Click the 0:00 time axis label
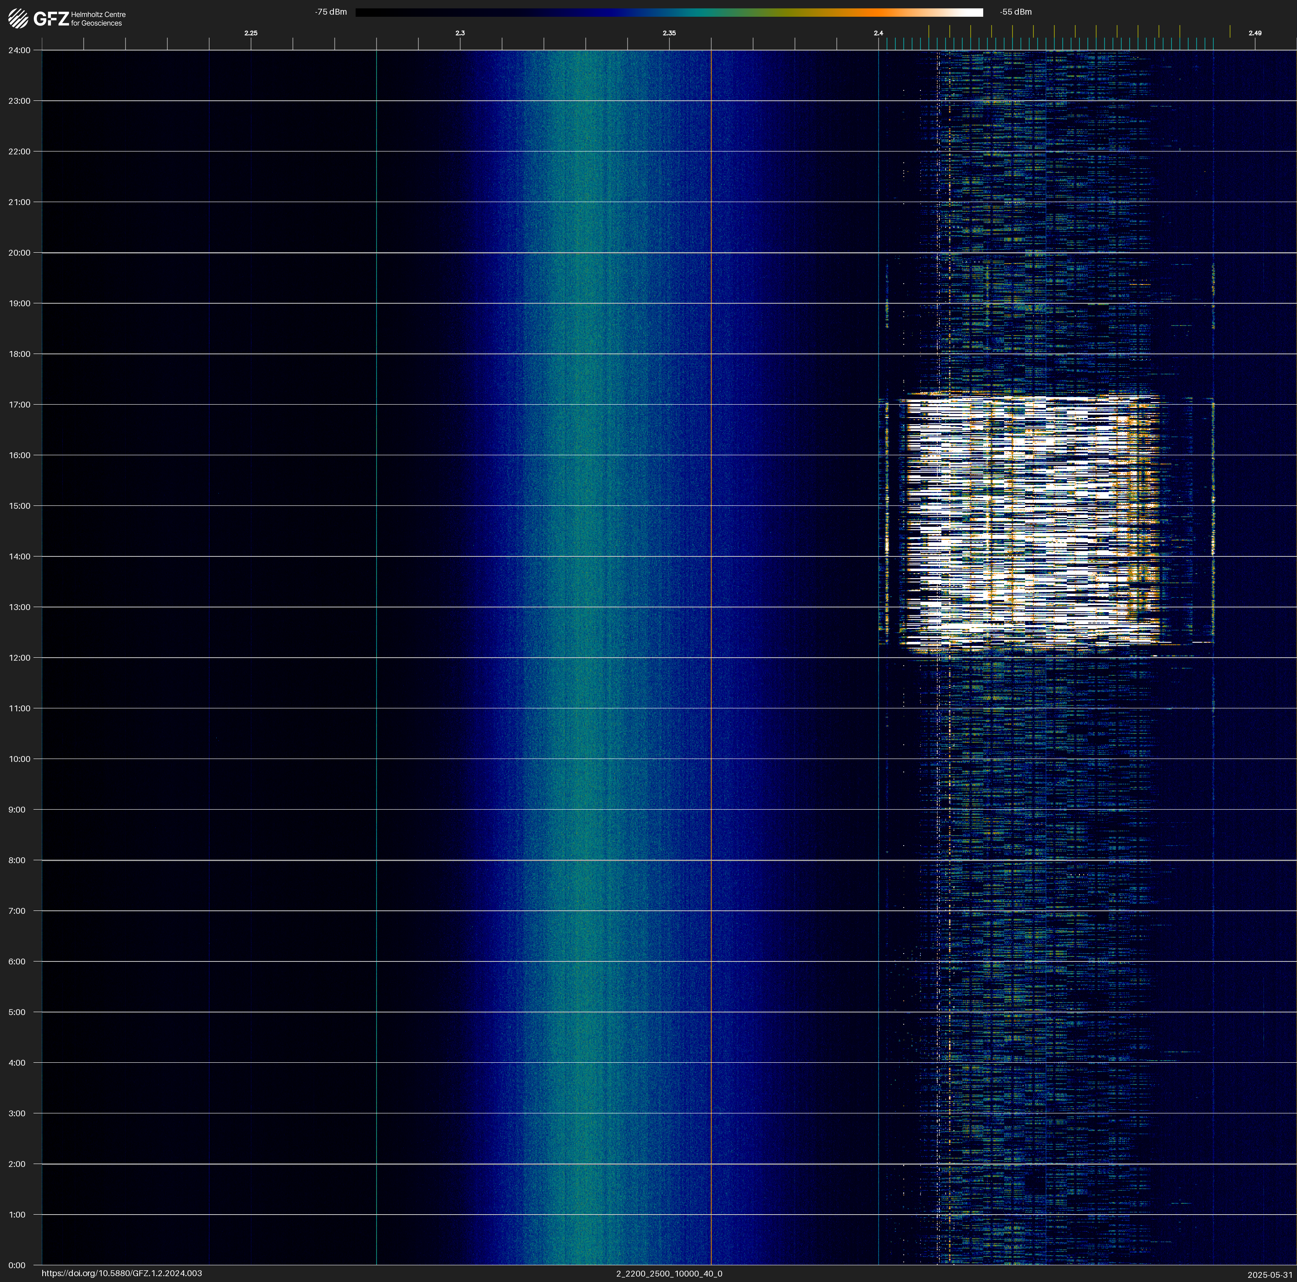Viewport: 1297px width, 1282px height. coord(17,1265)
